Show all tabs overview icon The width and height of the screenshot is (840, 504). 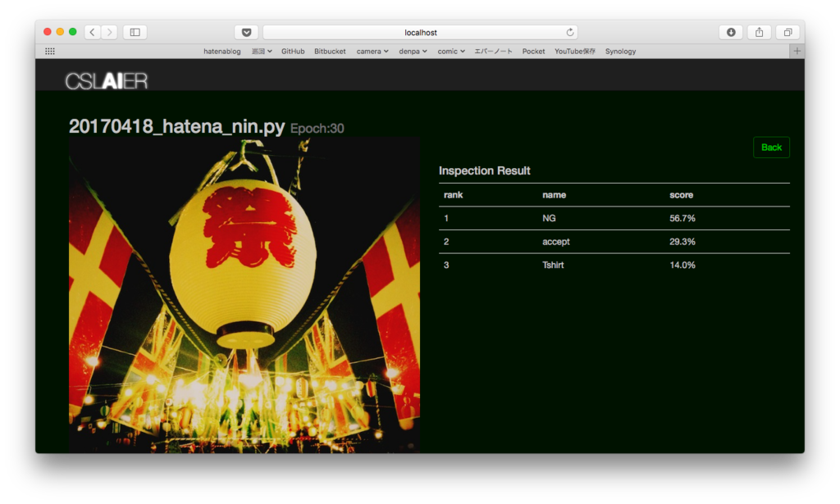[787, 32]
